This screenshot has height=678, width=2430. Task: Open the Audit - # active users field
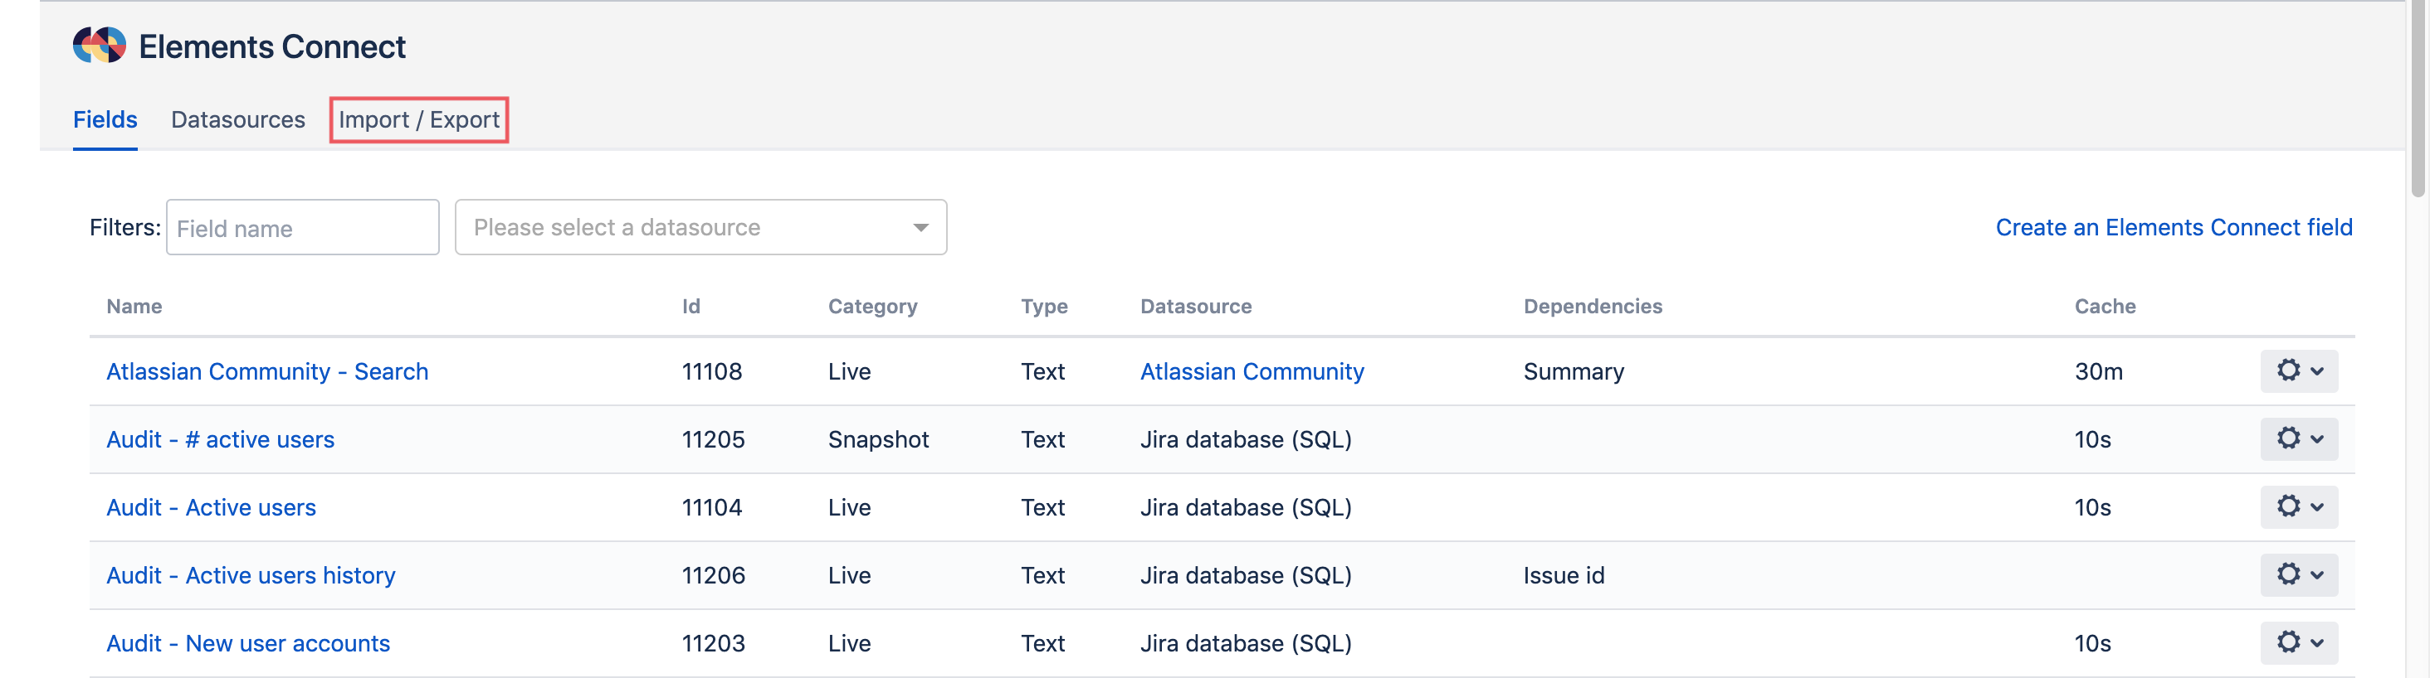pos(220,438)
